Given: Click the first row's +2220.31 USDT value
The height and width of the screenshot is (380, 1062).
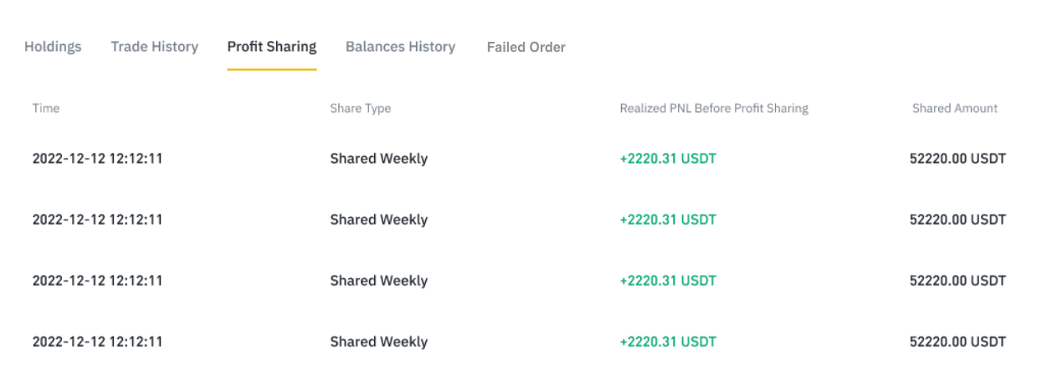Looking at the screenshot, I should point(668,159).
